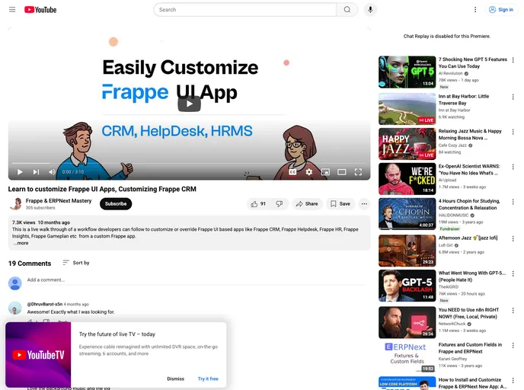Open Relaxing Jazz Music video title
Viewport: 524px width, 390px height.
[470, 134]
